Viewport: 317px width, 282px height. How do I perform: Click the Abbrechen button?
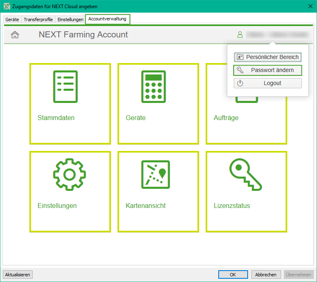266,275
